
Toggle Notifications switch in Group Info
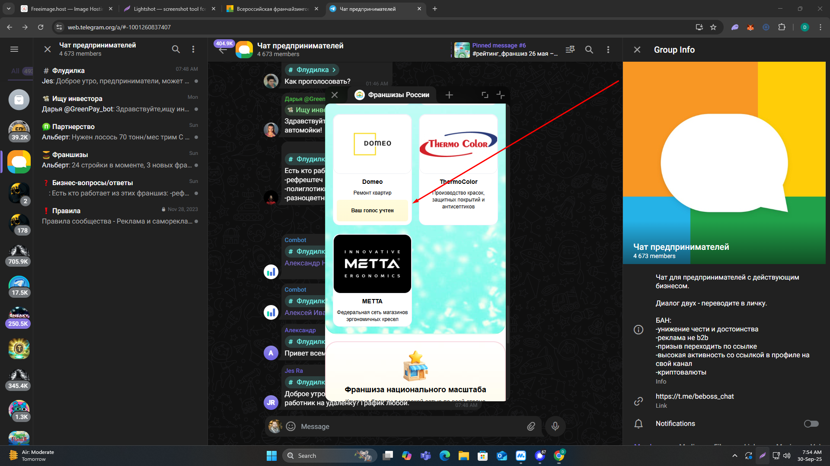pos(811,424)
